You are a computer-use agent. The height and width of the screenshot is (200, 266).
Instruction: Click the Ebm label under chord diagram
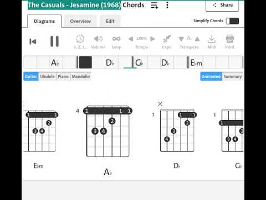pyautogui.click(x=39, y=166)
